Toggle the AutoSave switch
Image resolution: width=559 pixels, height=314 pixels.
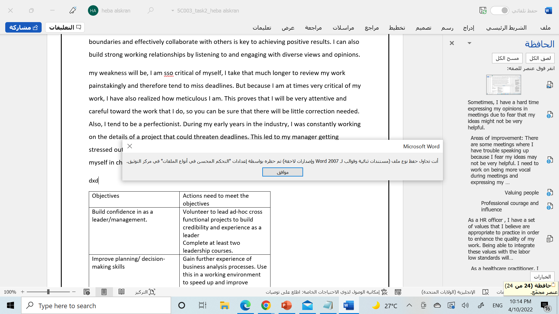(x=500, y=11)
